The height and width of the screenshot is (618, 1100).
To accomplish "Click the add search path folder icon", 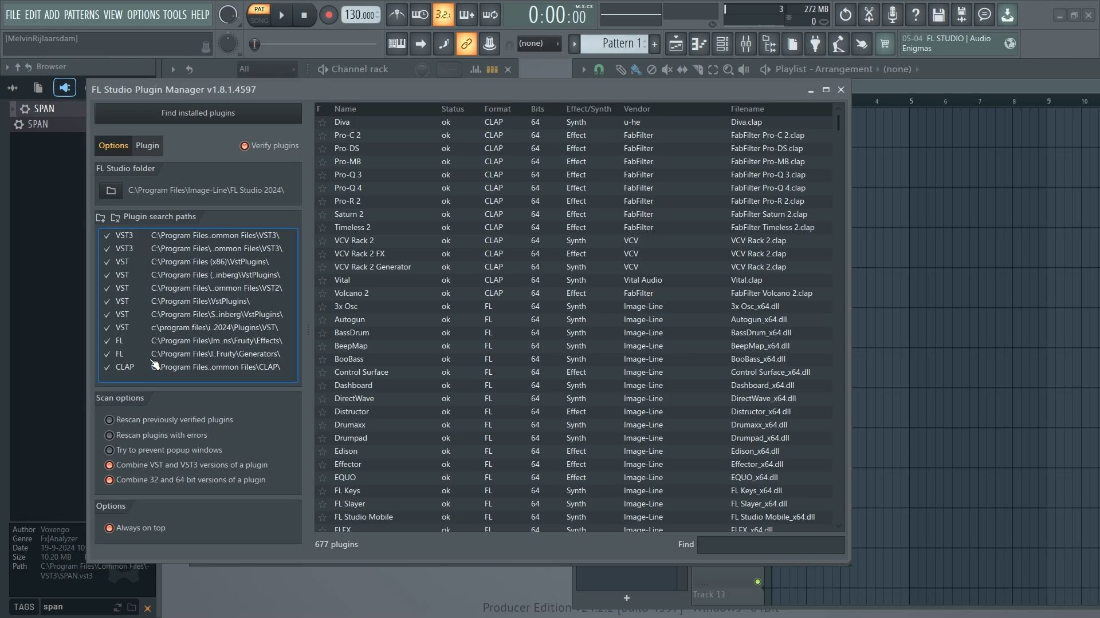I will (101, 217).
